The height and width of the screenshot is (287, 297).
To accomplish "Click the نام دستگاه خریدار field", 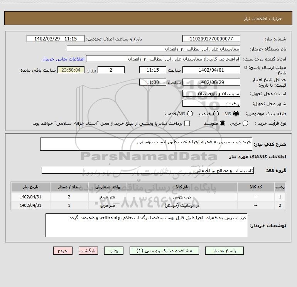I will pyautogui.click(x=154, y=49).
